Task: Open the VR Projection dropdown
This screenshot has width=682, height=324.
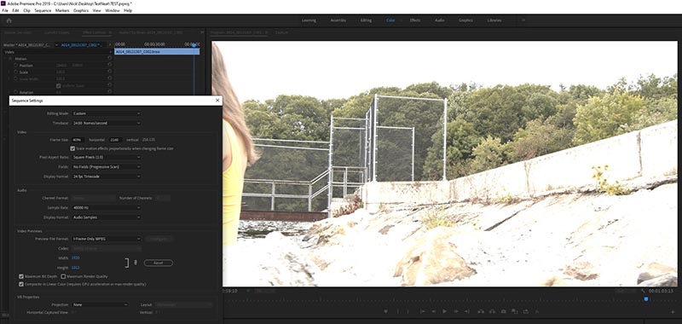Action: click(100, 305)
